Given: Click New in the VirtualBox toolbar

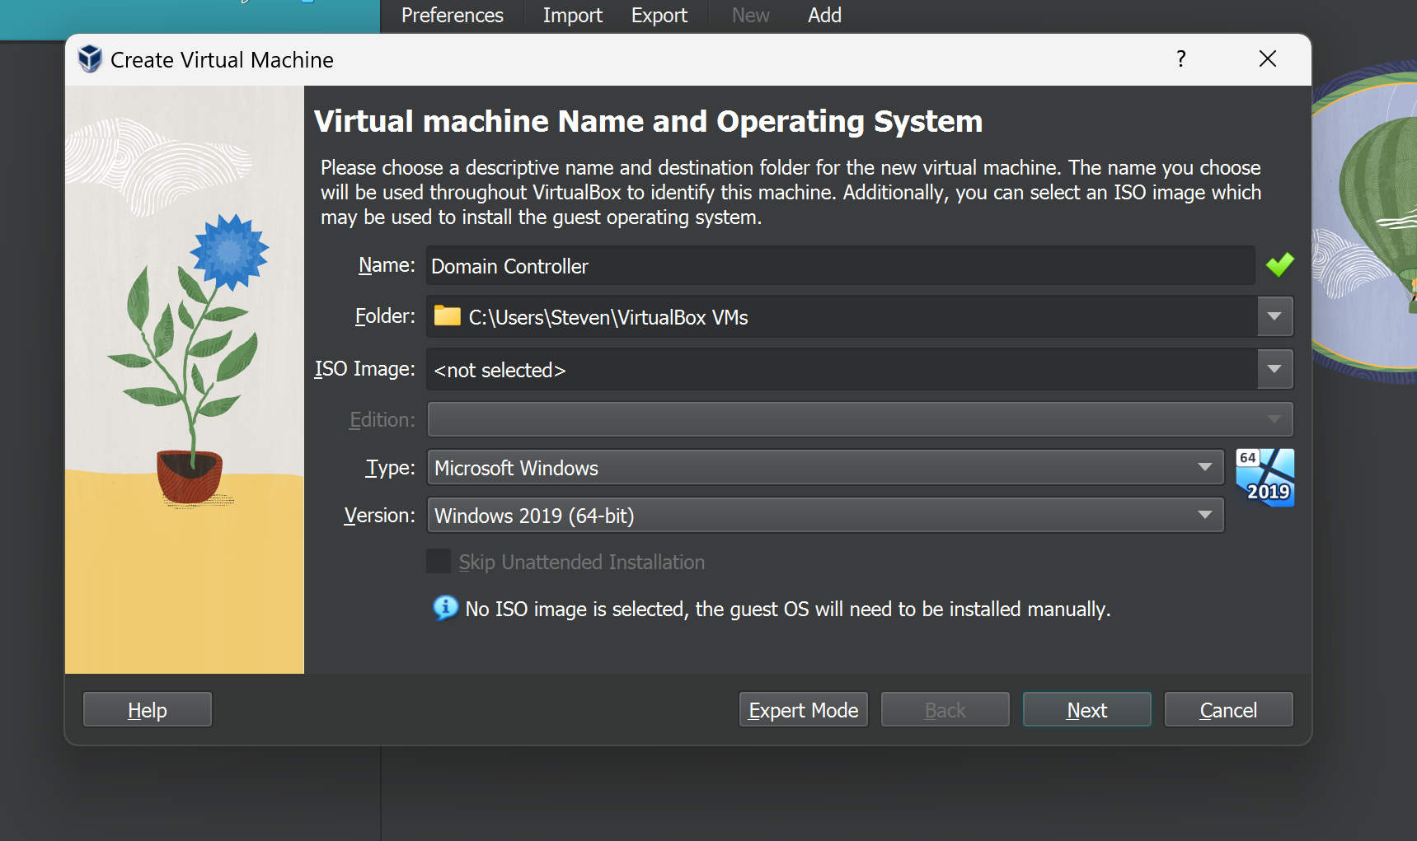Looking at the screenshot, I should pyautogui.click(x=750, y=16).
